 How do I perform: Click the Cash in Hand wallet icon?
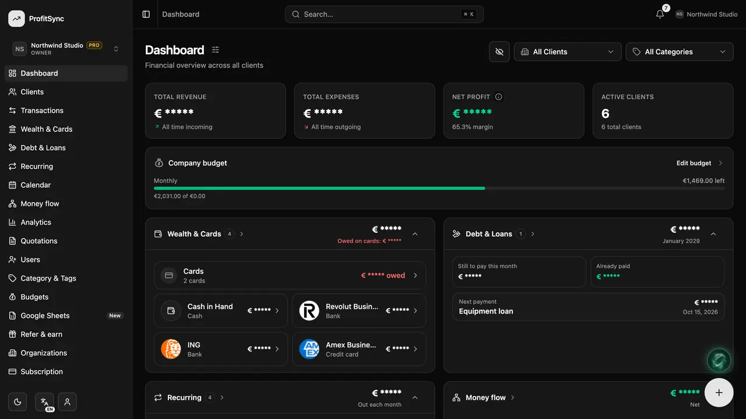pyautogui.click(x=171, y=311)
